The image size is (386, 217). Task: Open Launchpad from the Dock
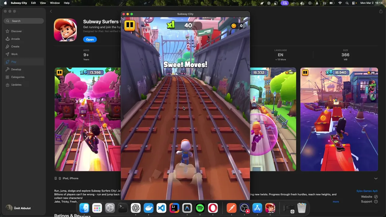tap(97, 208)
